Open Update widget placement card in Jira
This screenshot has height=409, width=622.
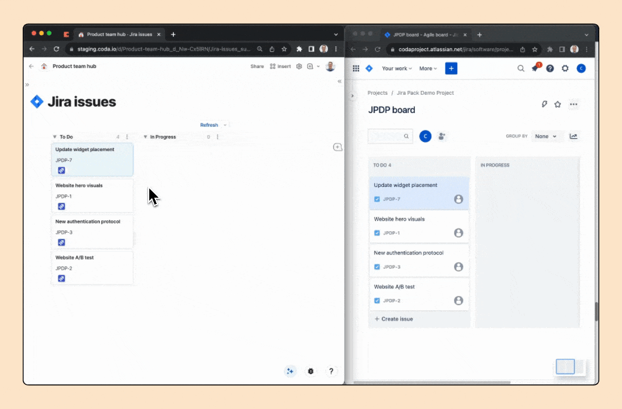pos(419,193)
